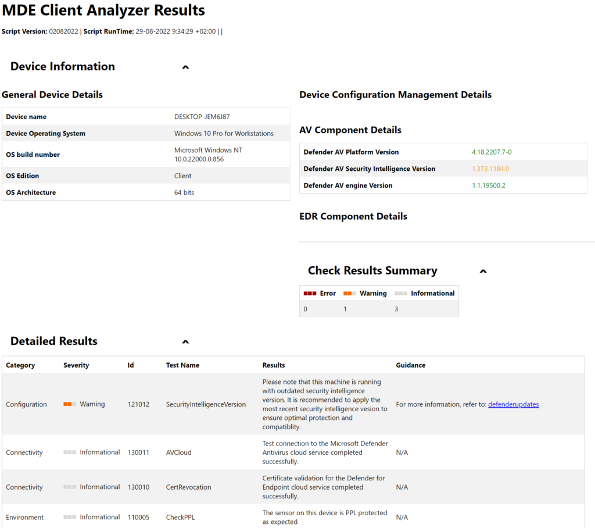Select the device name DESKTOP-JEM6J87
This screenshot has width=595, height=528.
point(202,117)
